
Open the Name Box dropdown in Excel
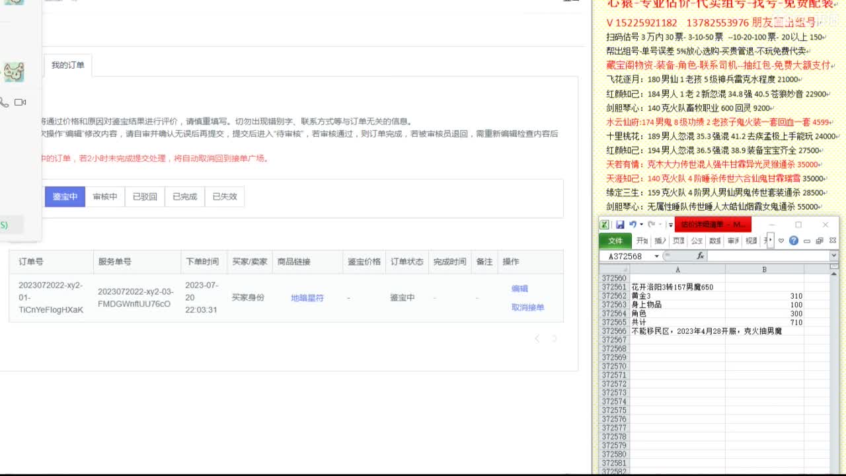[x=656, y=255]
